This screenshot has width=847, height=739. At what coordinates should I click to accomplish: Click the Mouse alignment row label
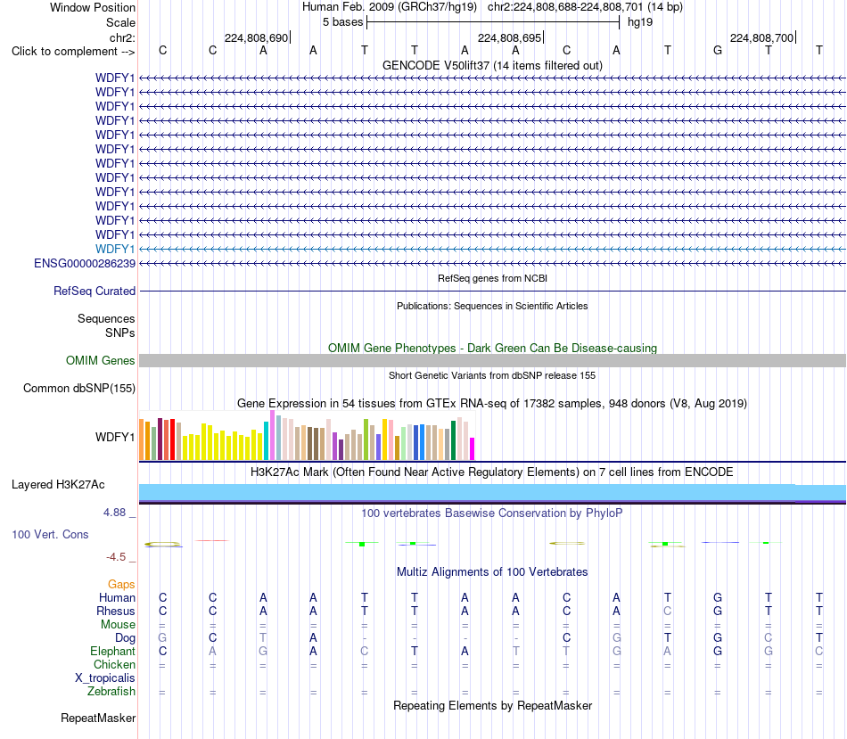(118, 625)
